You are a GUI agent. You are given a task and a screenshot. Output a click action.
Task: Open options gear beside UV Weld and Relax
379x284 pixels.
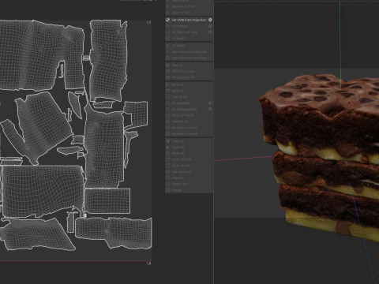(x=210, y=32)
